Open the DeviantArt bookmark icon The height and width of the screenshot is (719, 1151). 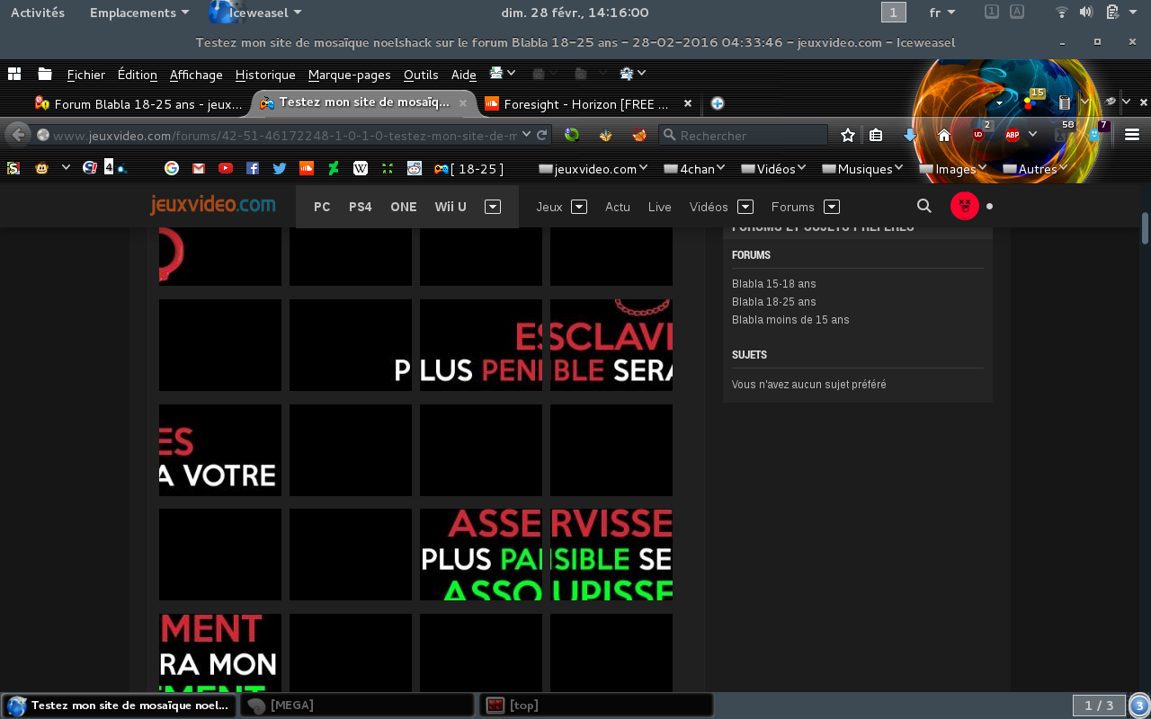[334, 168]
